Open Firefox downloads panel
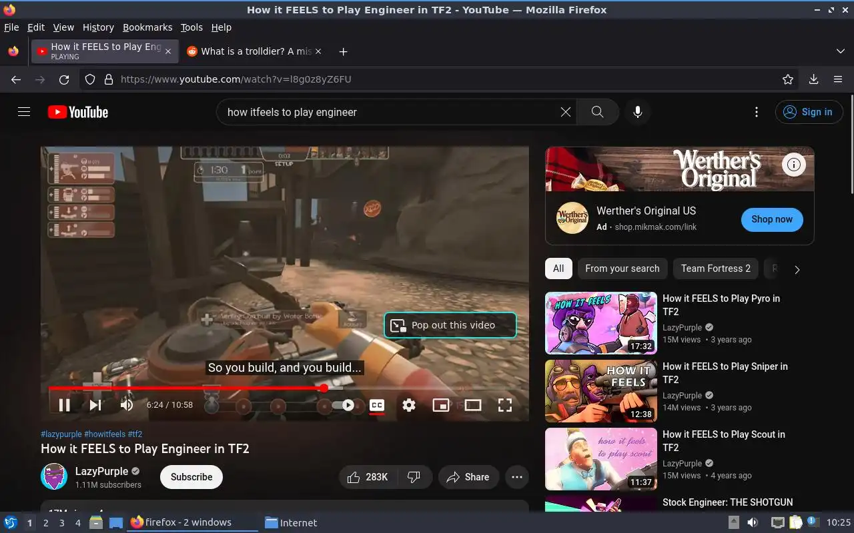Viewport: 854px width, 533px height. [x=813, y=79]
